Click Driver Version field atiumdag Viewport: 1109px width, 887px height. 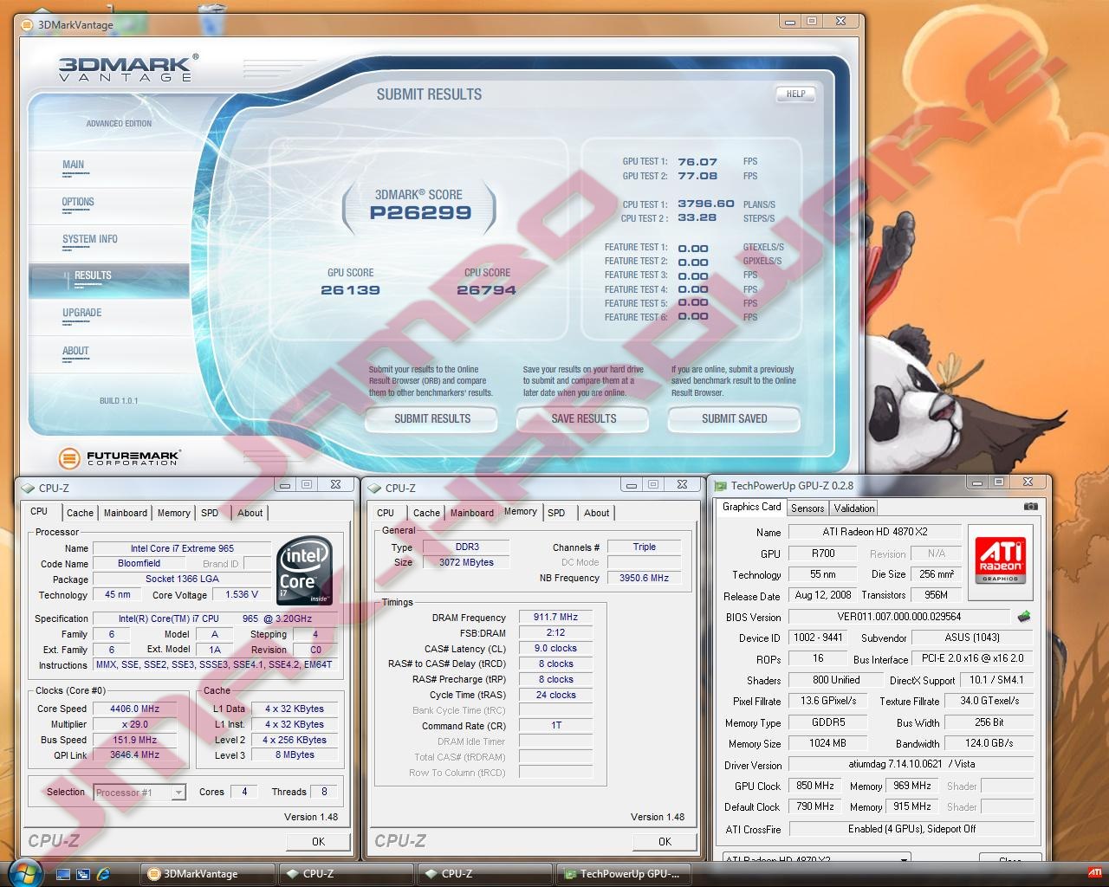pyautogui.click(x=911, y=765)
